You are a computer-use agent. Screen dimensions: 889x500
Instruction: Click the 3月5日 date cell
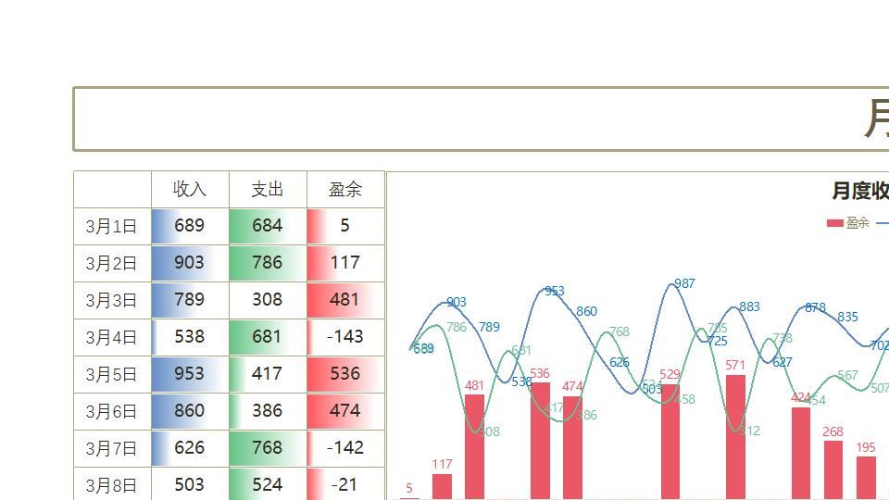click(112, 375)
